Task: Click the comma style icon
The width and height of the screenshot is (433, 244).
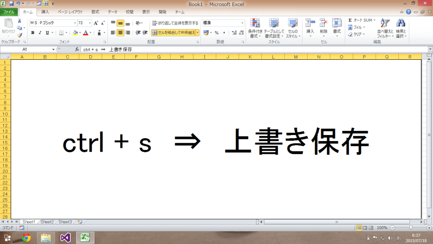Action: coord(224,33)
